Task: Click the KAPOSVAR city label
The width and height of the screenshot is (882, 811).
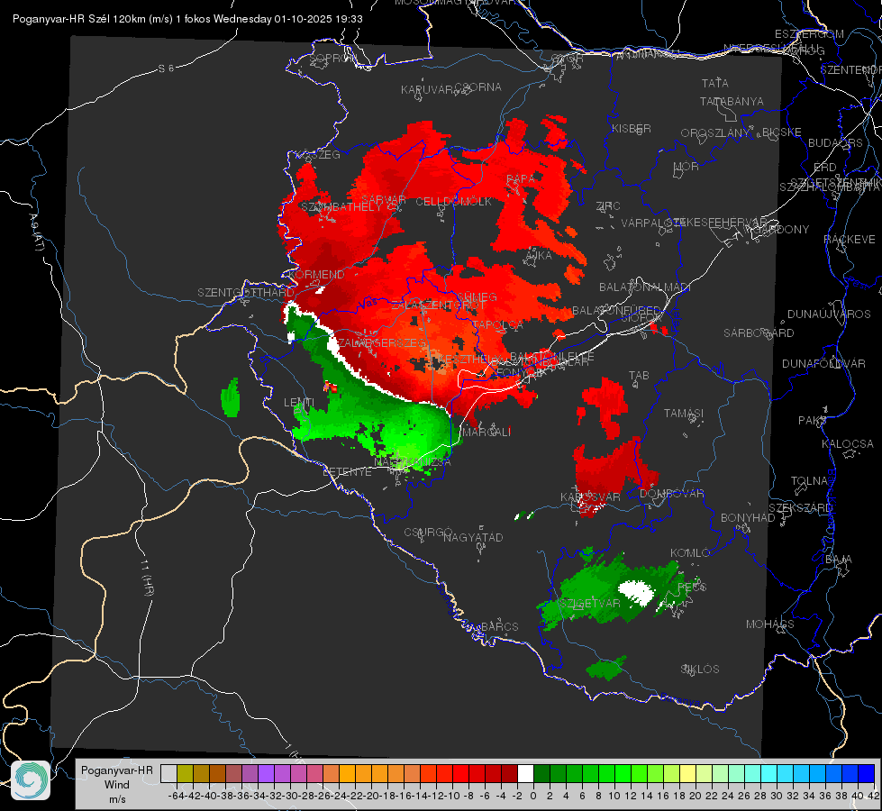Action: tap(590, 497)
